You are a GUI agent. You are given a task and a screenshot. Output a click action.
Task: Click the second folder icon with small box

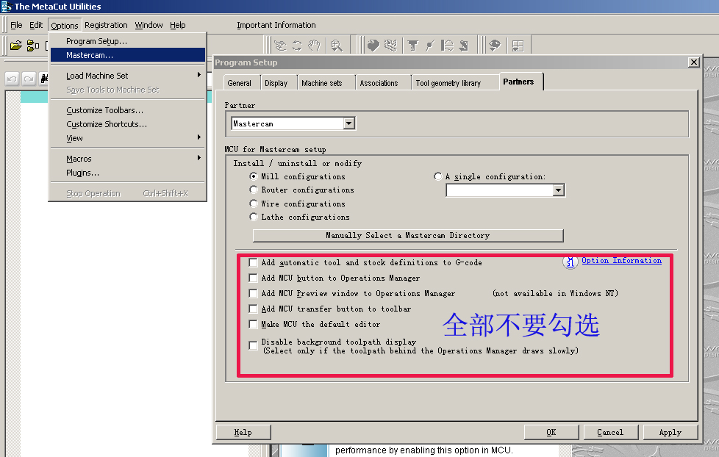pos(32,46)
